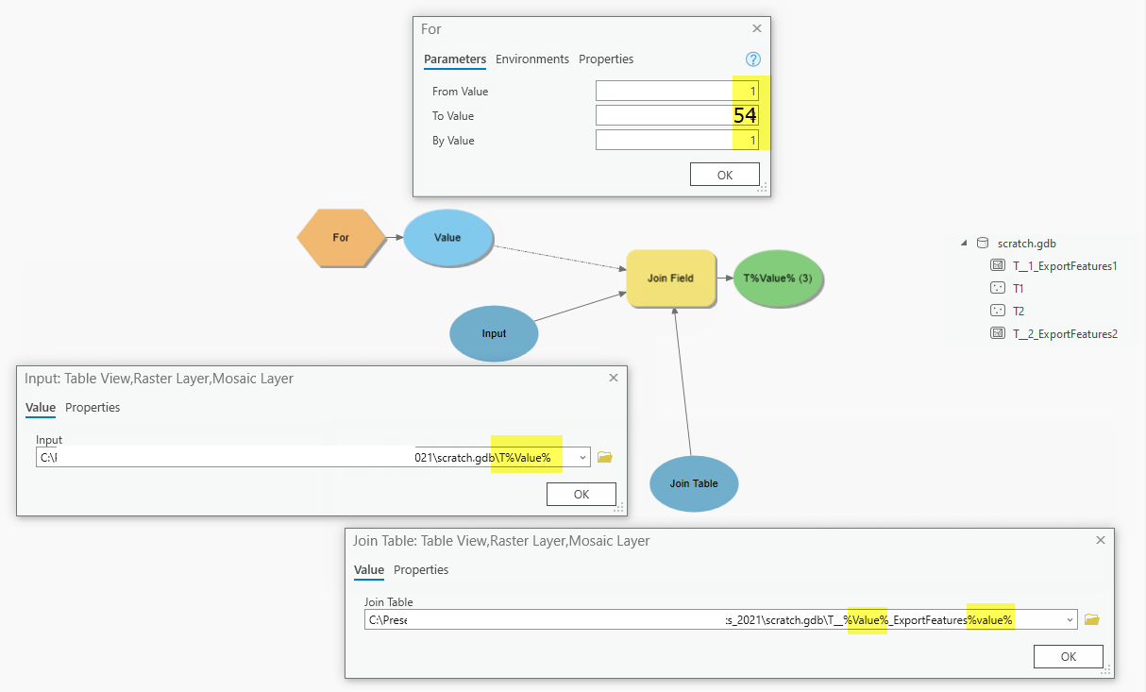Click the help icon in the For dialog

tap(752, 59)
